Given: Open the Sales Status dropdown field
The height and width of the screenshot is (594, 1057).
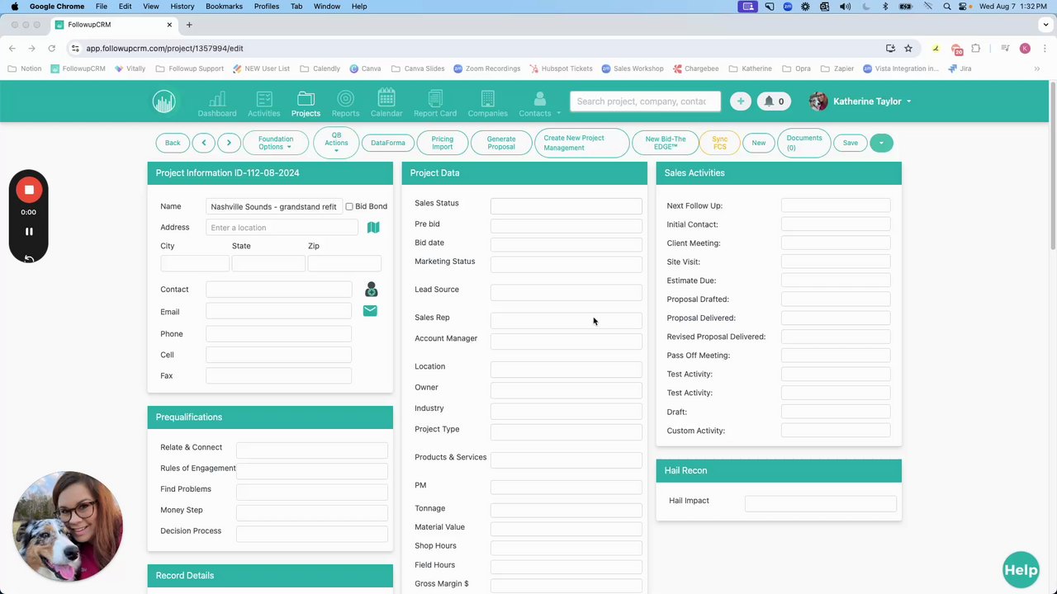Looking at the screenshot, I should (566, 206).
